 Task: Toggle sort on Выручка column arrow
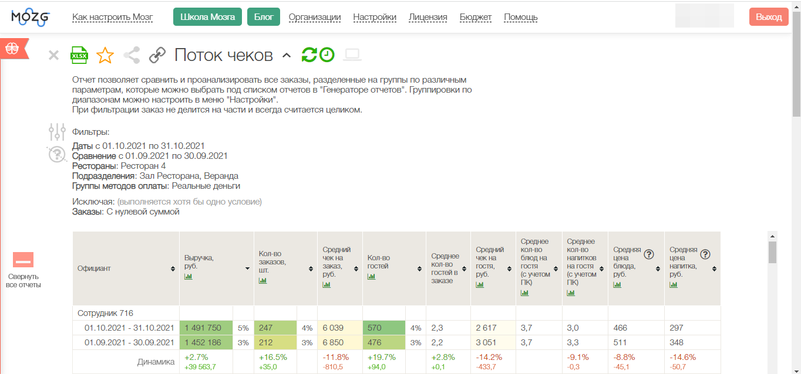click(247, 268)
